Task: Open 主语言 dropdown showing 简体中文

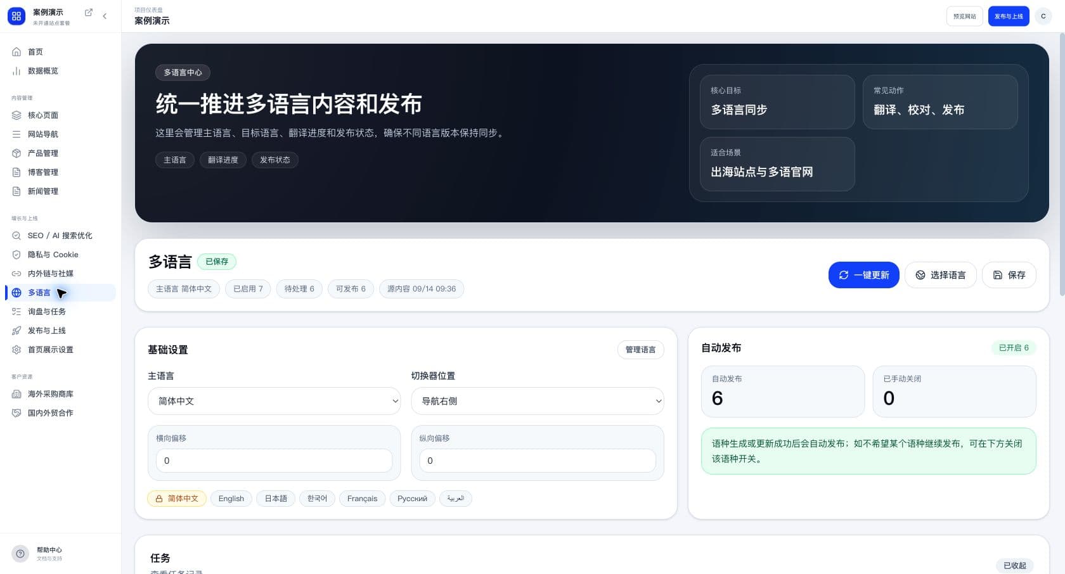Action: 274,401
